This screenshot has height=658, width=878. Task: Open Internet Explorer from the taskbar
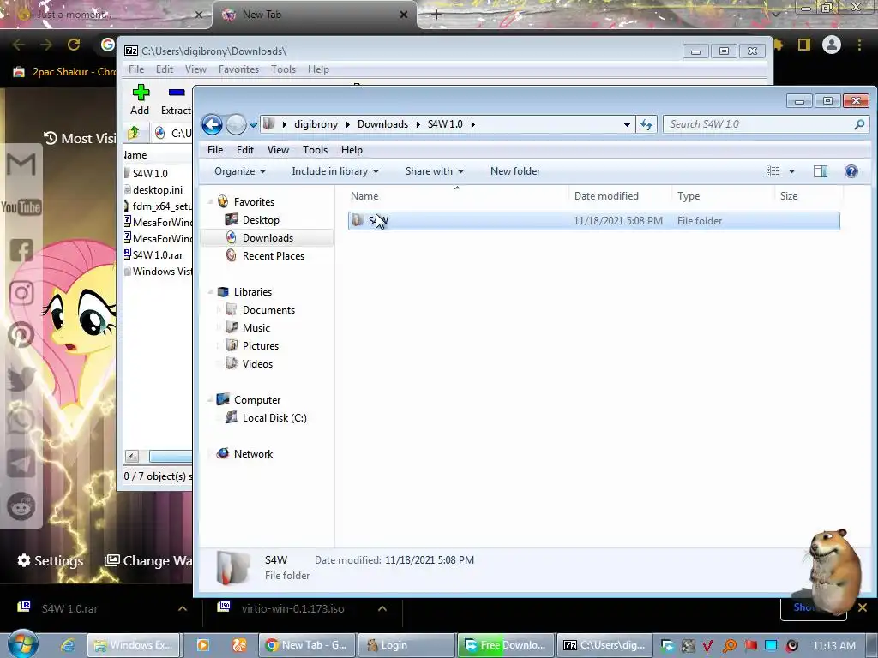pos(69,645)
